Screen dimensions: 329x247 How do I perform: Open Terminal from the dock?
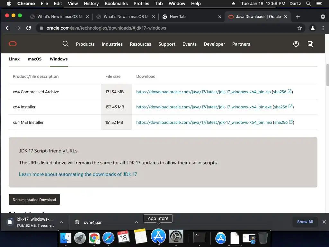tap(199, 238)
